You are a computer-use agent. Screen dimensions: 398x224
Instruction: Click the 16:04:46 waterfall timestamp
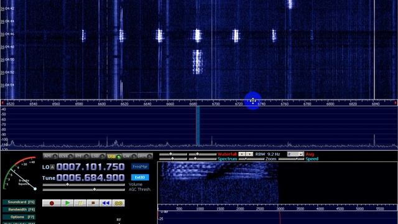click(x=7, y=34)
